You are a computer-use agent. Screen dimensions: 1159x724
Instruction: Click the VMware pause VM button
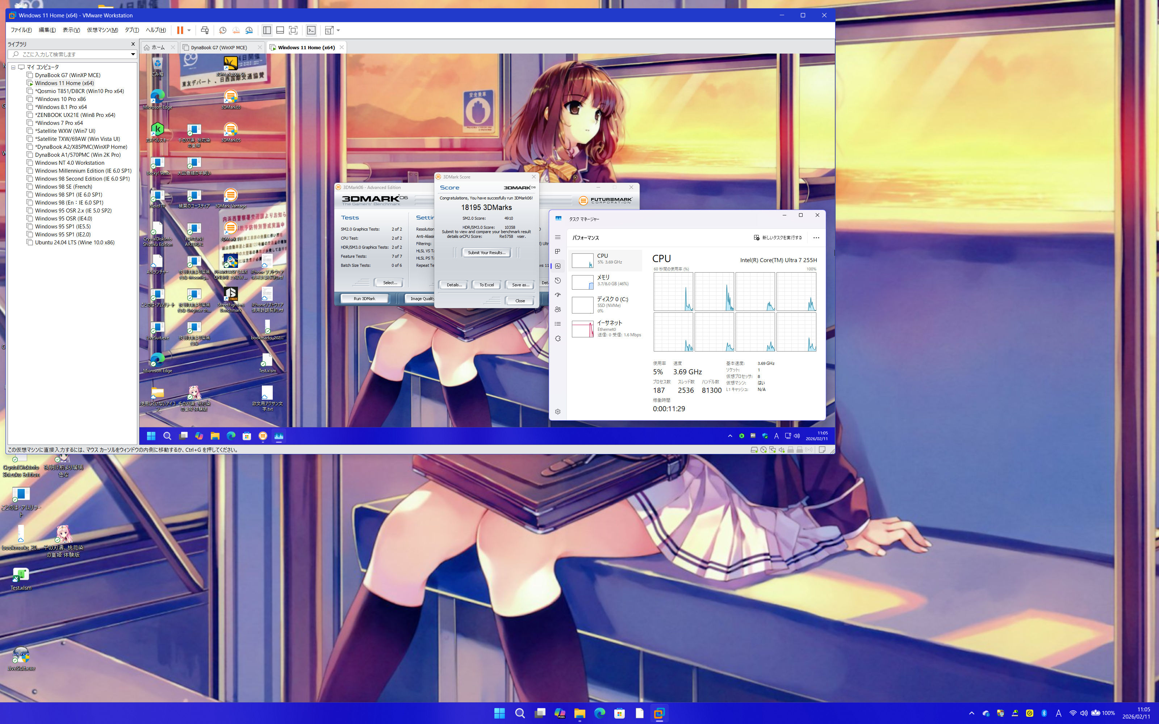180,30
